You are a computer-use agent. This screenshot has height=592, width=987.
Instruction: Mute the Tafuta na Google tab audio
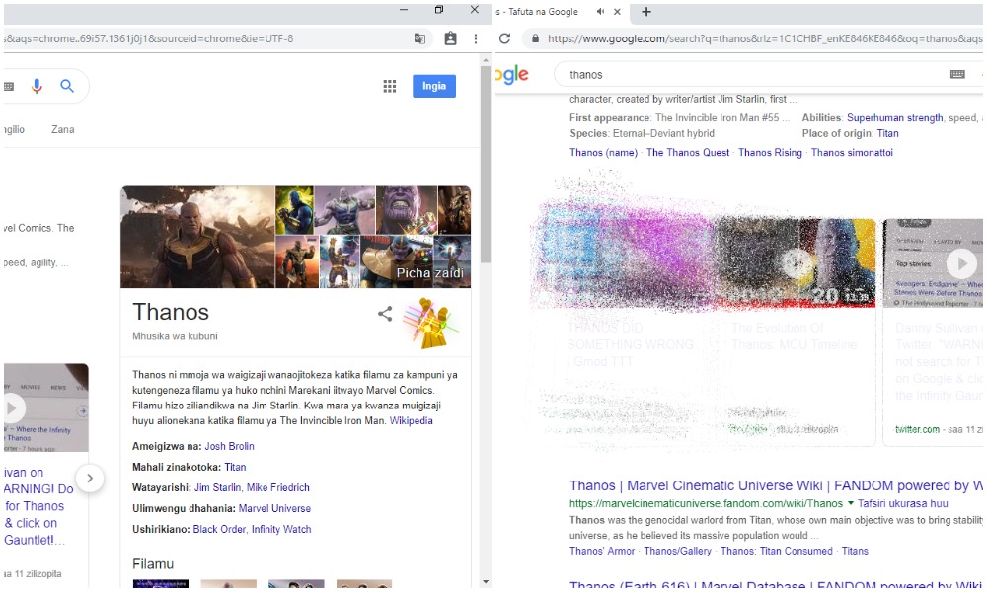click(x=600, y=12)
